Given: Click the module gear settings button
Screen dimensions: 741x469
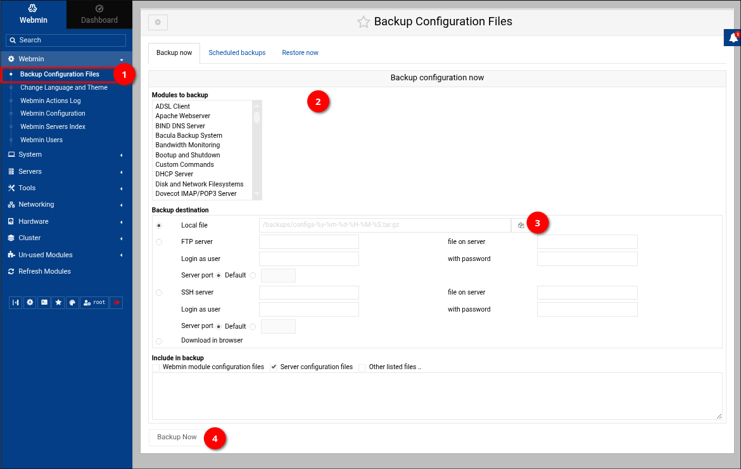Looking at the screenshot, I should (x=158, y=23).
